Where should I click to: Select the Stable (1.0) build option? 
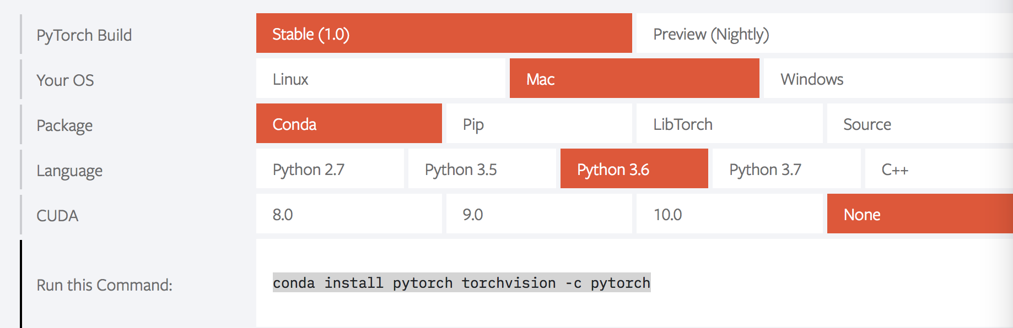pos(444,33)
